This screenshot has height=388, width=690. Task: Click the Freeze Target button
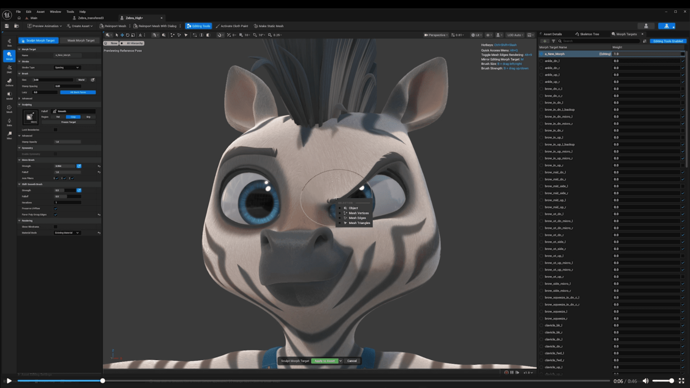(x=68, y=122)
